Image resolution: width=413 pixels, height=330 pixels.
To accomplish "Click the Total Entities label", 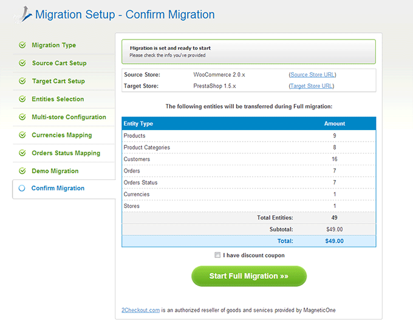I will [x=275, y=218].
